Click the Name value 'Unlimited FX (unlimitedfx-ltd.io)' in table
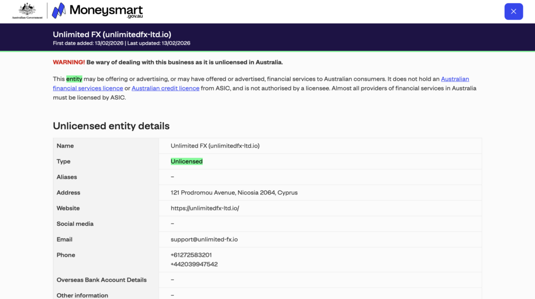535x299 pixels. click(215, 146)
